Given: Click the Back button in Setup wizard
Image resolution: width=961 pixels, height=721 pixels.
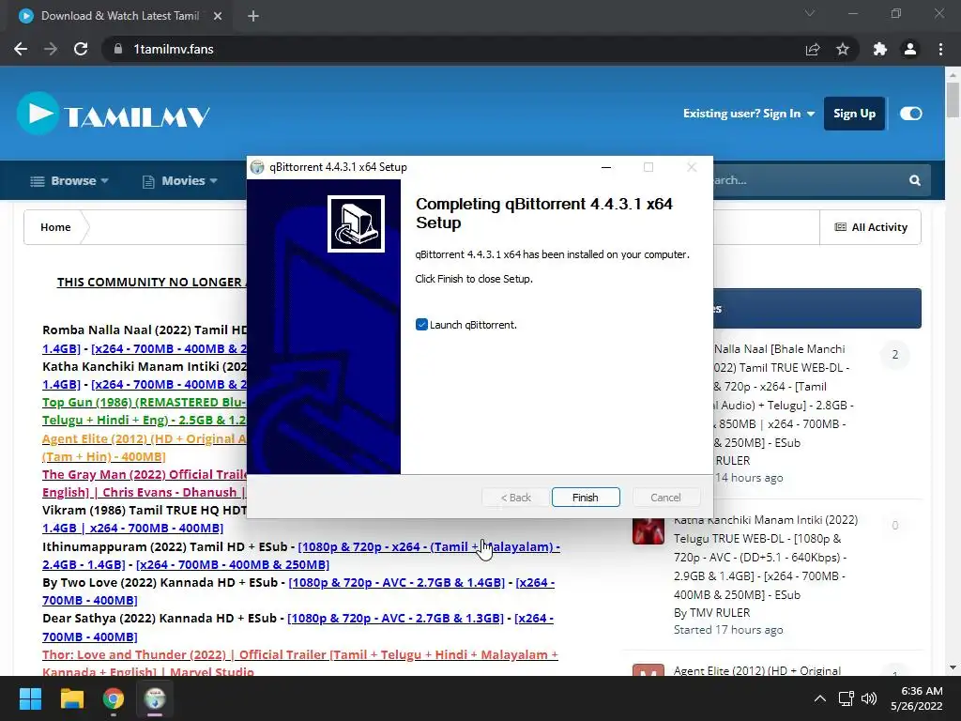Looking at the screenshot, I should coord(515,498).
